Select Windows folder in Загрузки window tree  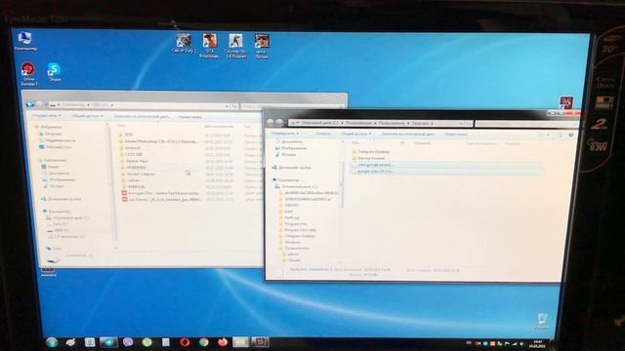[x=289, y=242]
